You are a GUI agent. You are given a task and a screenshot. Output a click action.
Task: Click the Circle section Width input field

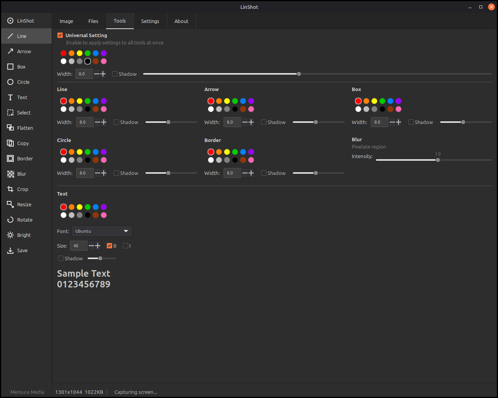85,173
